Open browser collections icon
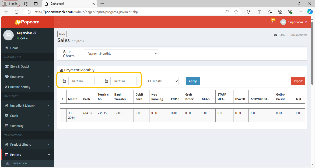The image size is (315, 168). tap(280, 12)
